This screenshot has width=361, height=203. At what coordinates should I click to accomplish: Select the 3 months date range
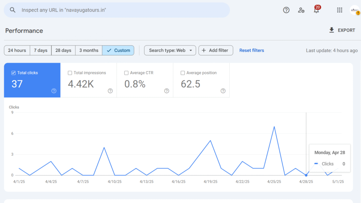pyautogui.click(x=88, y=50)
